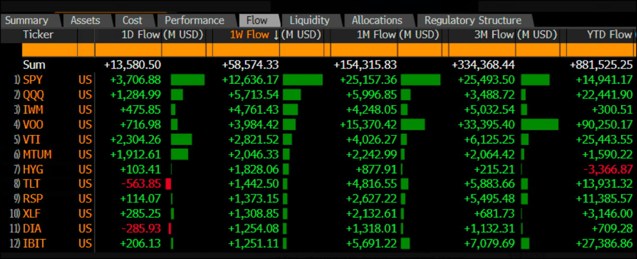Click the Sum 1W Flow total +58,574.33
637x259 pixels.
pos(250,65)
